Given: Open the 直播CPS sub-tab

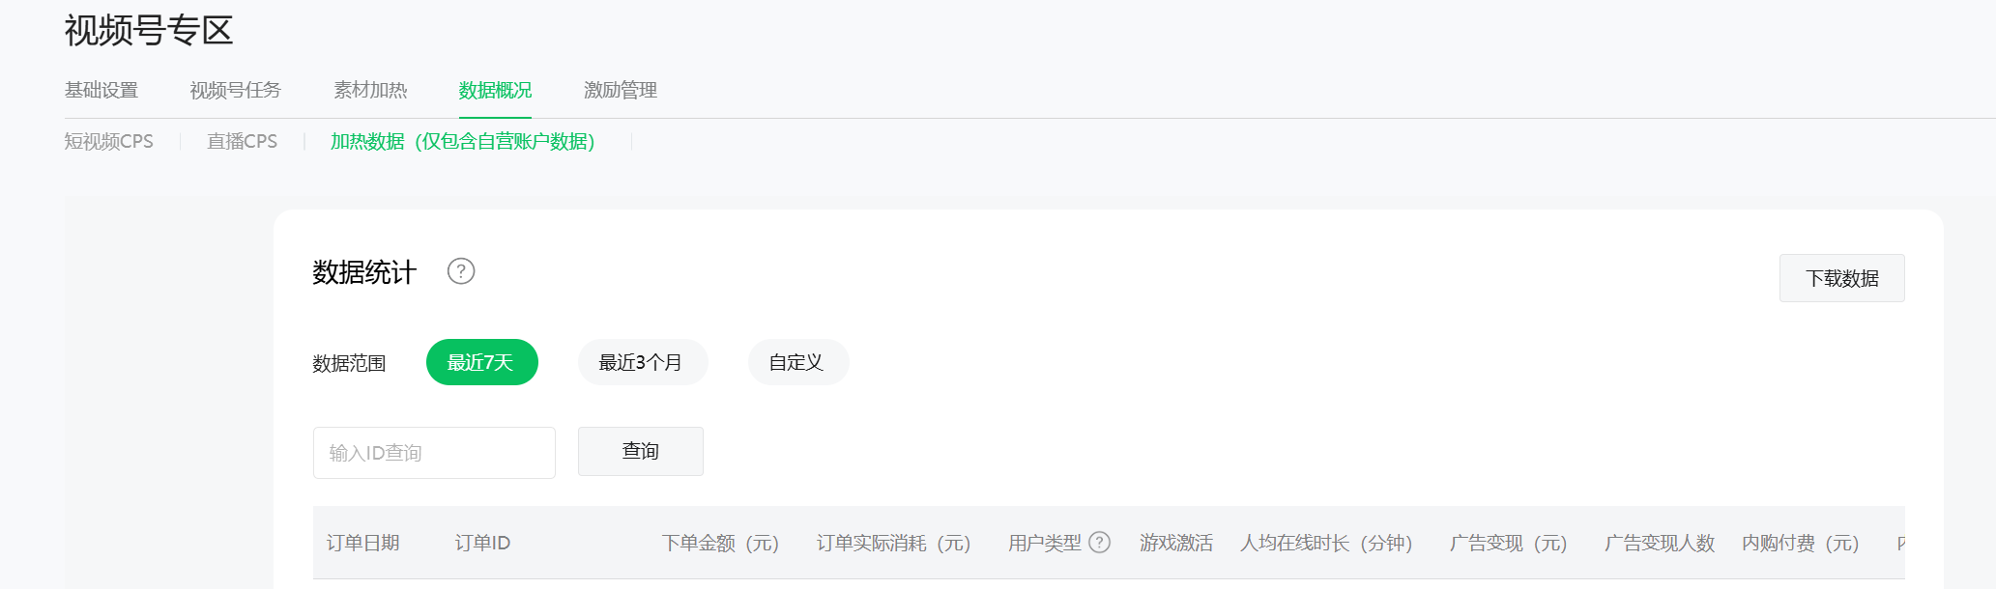Looking at the screenshot, I should click(242, 141).
